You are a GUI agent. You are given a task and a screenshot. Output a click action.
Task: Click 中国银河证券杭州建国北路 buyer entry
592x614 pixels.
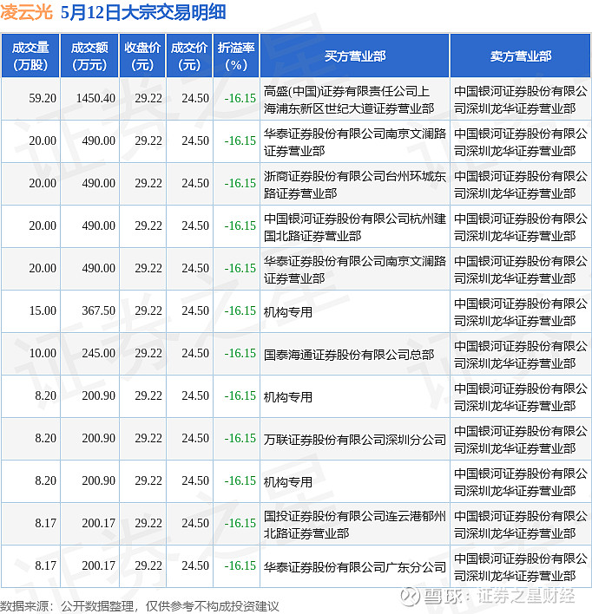click(x=354, y=226)
